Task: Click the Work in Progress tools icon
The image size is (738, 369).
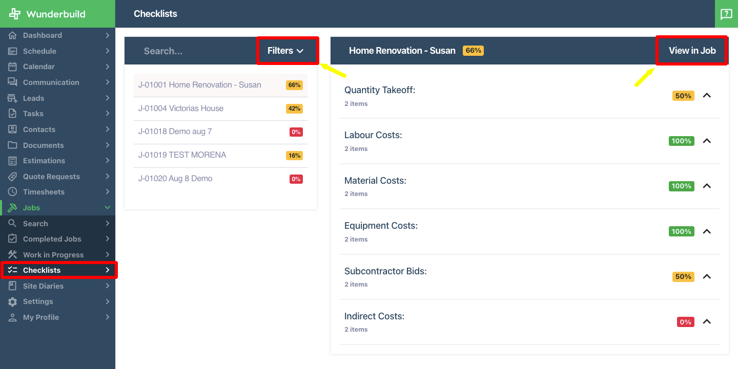Action: point(13,255)
